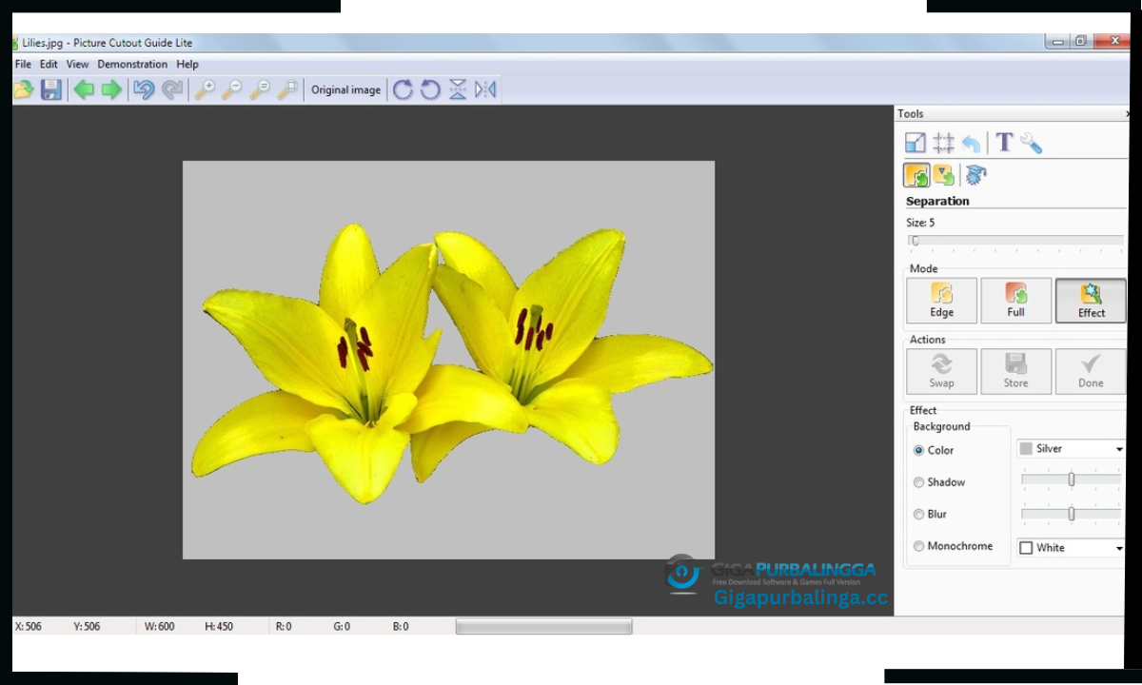The height and width of the screenshot is (685, 1142).
Task: Mirror the image horizontally
Action: click(485, 89)
